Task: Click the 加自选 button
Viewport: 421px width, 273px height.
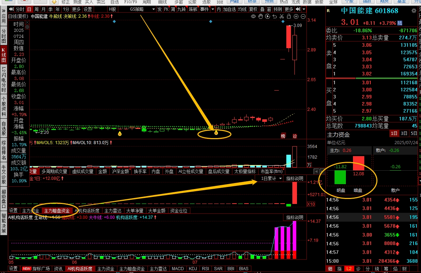Action: [229, 10]
